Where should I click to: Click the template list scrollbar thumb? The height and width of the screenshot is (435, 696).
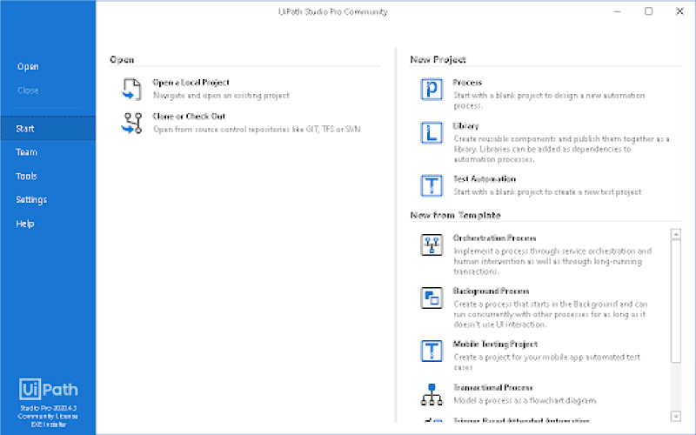pyautogui.click(x=676, y=301)
